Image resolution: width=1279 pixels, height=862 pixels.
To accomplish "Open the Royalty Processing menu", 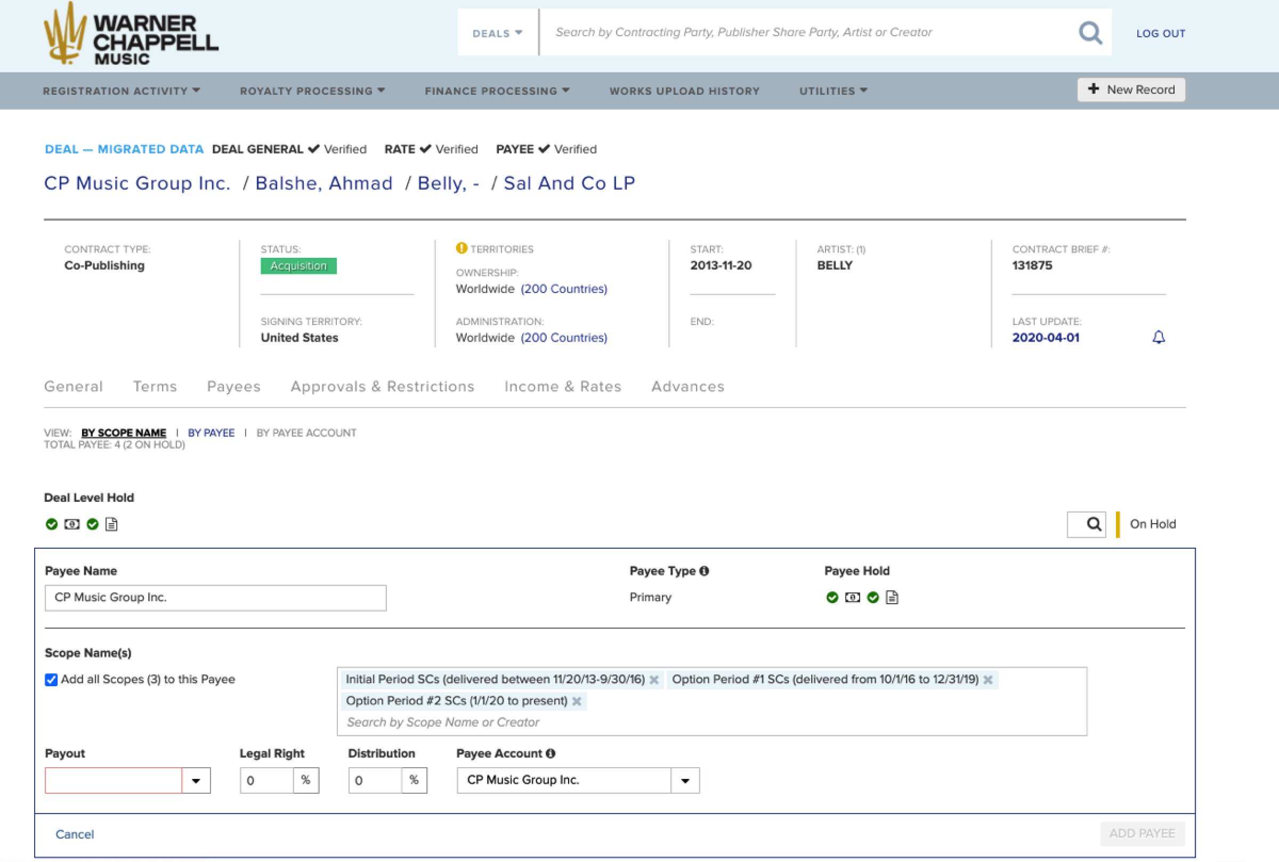I will 312,91.
